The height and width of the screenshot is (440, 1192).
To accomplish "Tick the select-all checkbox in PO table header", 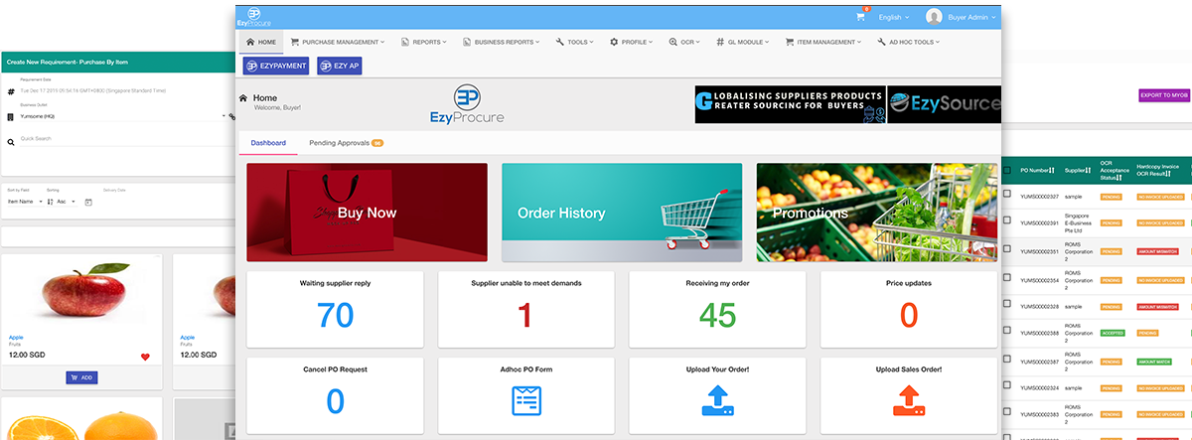I will tap(1008, 171).
